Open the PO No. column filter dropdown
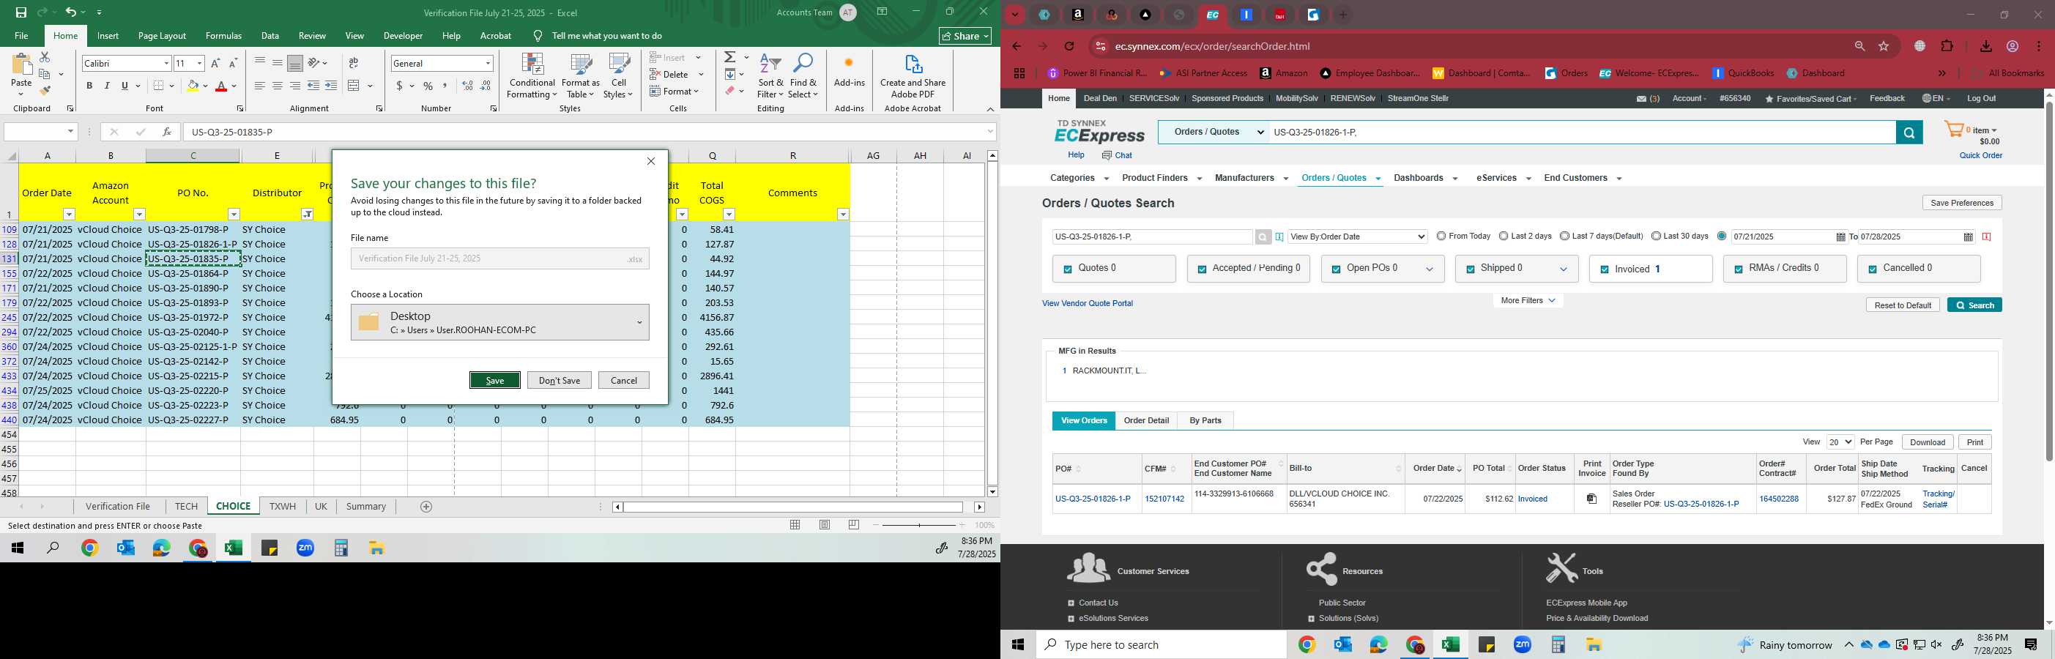 point(234,215)
